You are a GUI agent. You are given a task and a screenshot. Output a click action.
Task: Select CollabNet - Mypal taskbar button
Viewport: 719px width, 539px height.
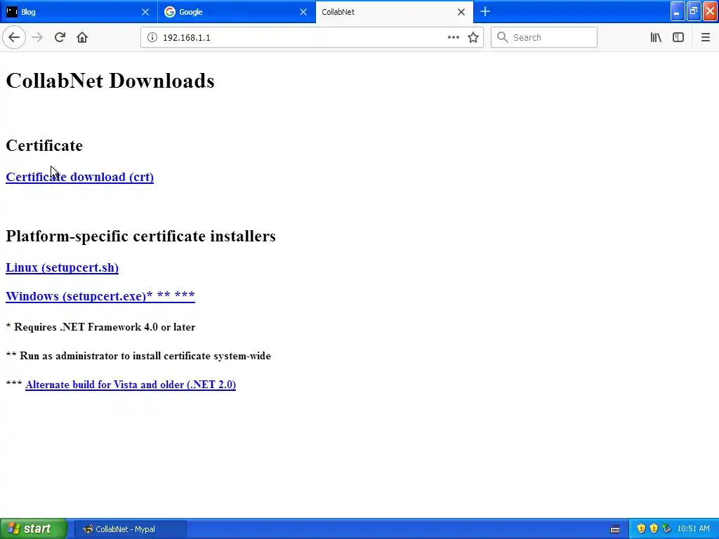pos(130,529)
